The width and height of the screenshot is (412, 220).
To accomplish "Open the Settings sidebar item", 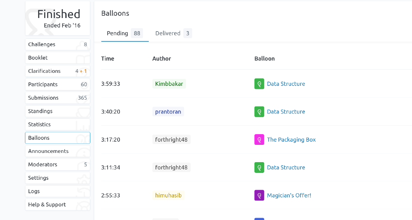I will [57, 178].
